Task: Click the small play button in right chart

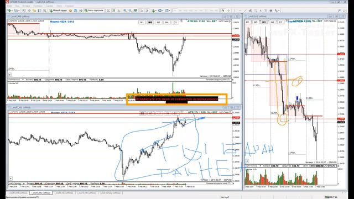Action: pyautogui.click(x=247, y=161)
